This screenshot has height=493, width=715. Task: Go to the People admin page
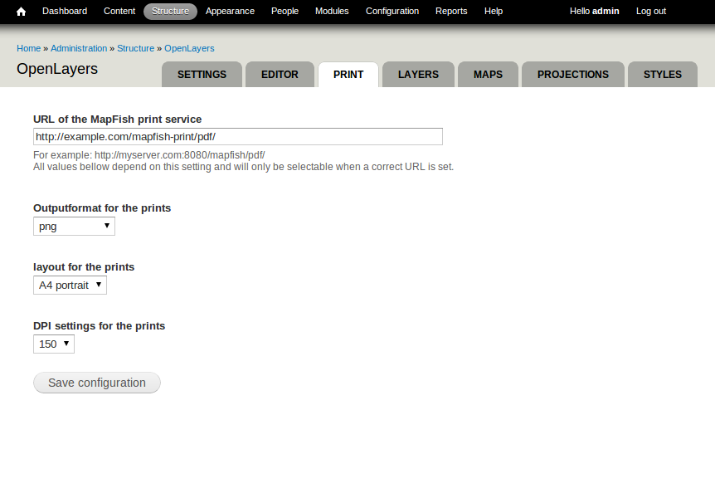click(x=285, y=11)
